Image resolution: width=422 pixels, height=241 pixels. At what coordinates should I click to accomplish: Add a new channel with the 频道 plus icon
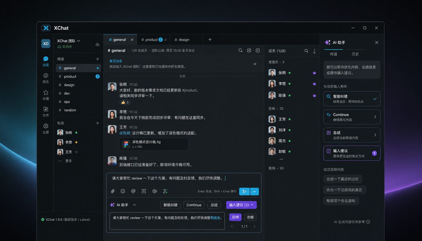97,59
